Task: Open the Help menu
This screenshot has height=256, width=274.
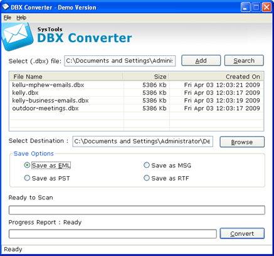Action: [x=21, y=18]
